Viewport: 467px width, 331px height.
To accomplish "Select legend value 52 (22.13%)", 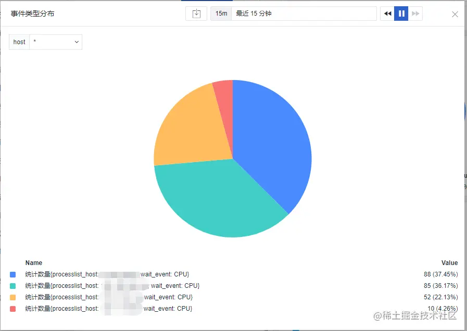I will point(441,297).
